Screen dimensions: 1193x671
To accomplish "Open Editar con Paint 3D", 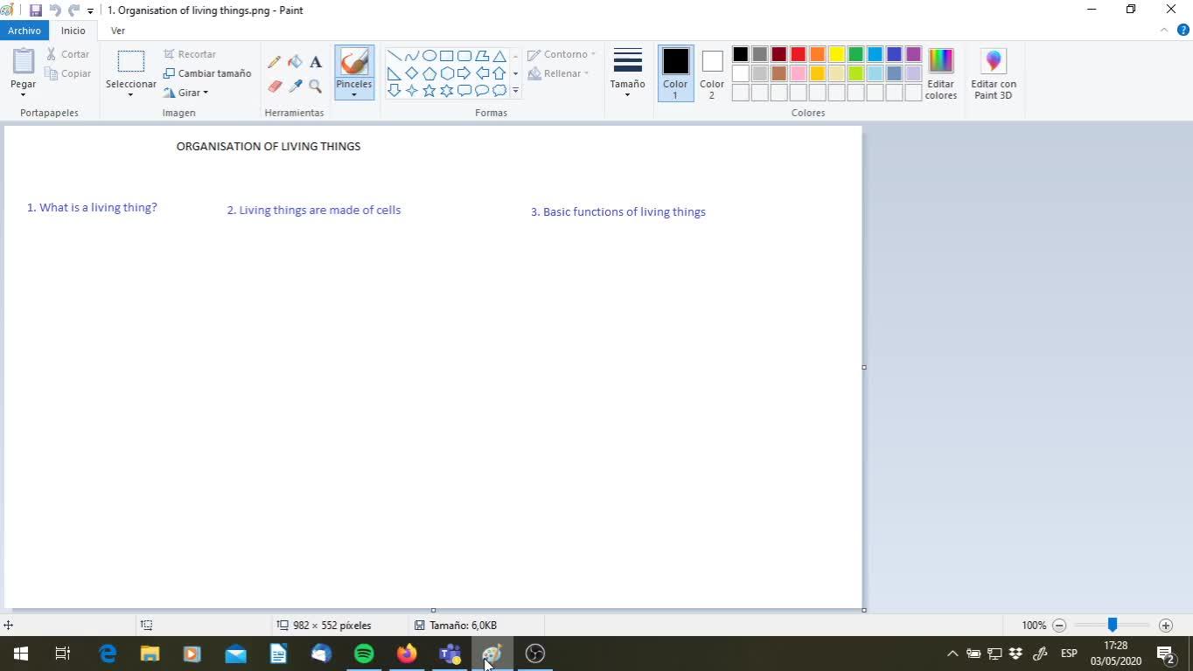I will point(993,73).
